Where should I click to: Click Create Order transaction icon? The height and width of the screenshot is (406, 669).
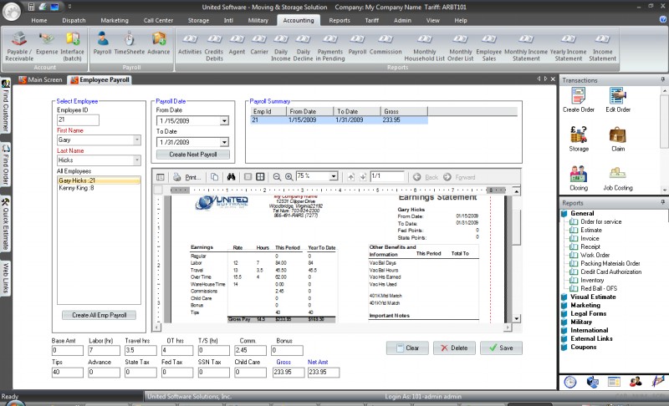pyautogui.click(x=579, y=100)
